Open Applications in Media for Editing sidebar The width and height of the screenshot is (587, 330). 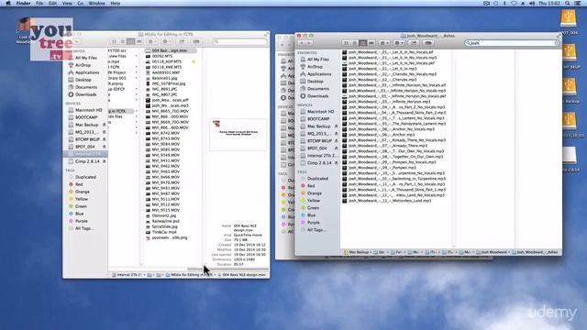(x=87, y=72)
